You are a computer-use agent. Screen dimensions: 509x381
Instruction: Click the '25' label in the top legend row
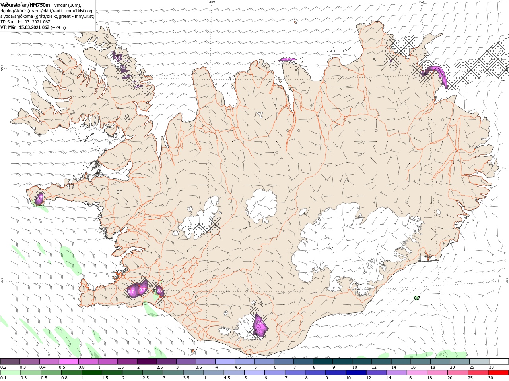pyautogui.click(x=471, y=367)
